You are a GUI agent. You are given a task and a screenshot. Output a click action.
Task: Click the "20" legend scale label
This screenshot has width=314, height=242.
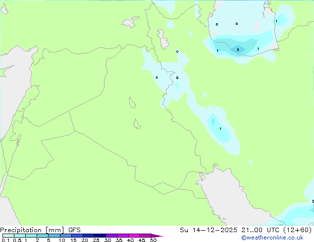(x=85, y=240)
